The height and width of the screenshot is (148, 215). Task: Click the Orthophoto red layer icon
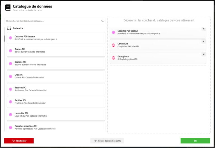113,58
